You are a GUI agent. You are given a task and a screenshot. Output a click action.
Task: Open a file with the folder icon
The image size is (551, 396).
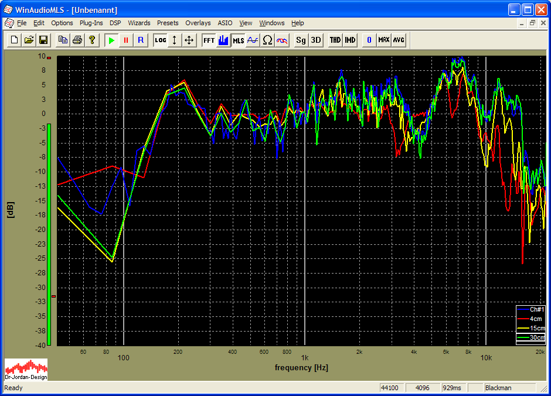click(x=29, y=40)
